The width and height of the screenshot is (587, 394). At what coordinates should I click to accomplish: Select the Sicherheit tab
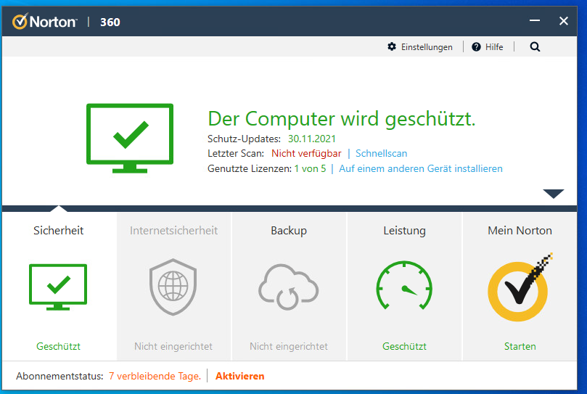coord(58,230)
